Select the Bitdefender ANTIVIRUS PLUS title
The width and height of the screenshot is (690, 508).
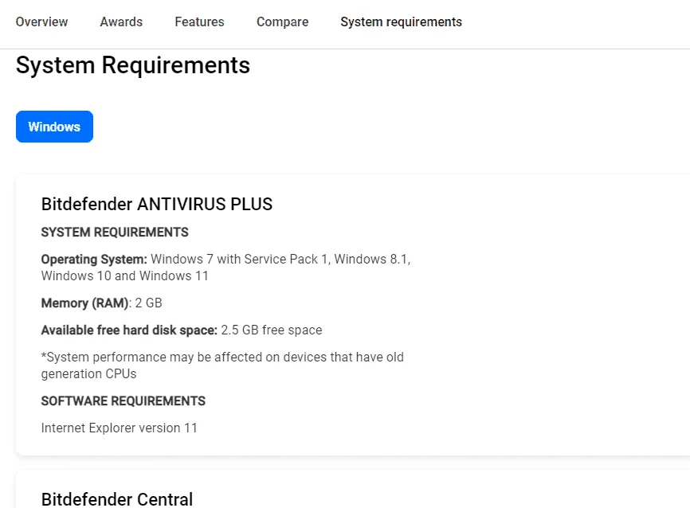pyautogui.click(x=157, y=204)
